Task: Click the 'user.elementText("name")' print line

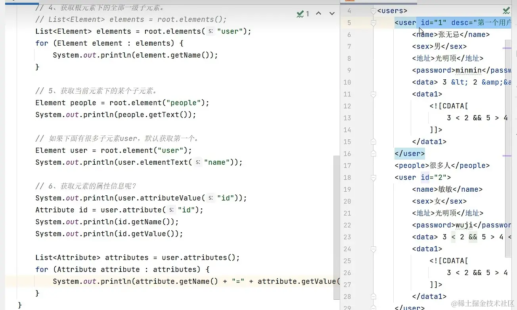Action: coord(139,162)
